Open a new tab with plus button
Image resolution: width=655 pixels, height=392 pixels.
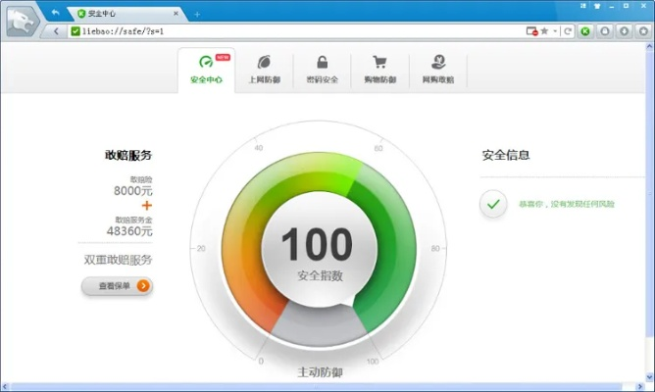click(x=197, y=14)
